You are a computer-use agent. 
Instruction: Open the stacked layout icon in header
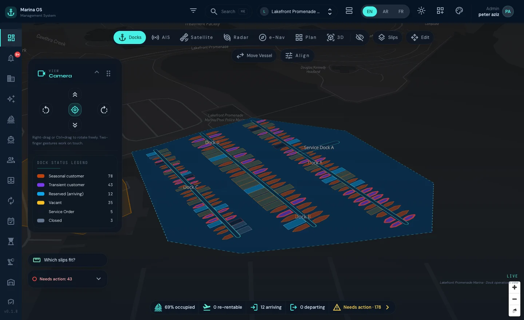(x=349, y=11)
